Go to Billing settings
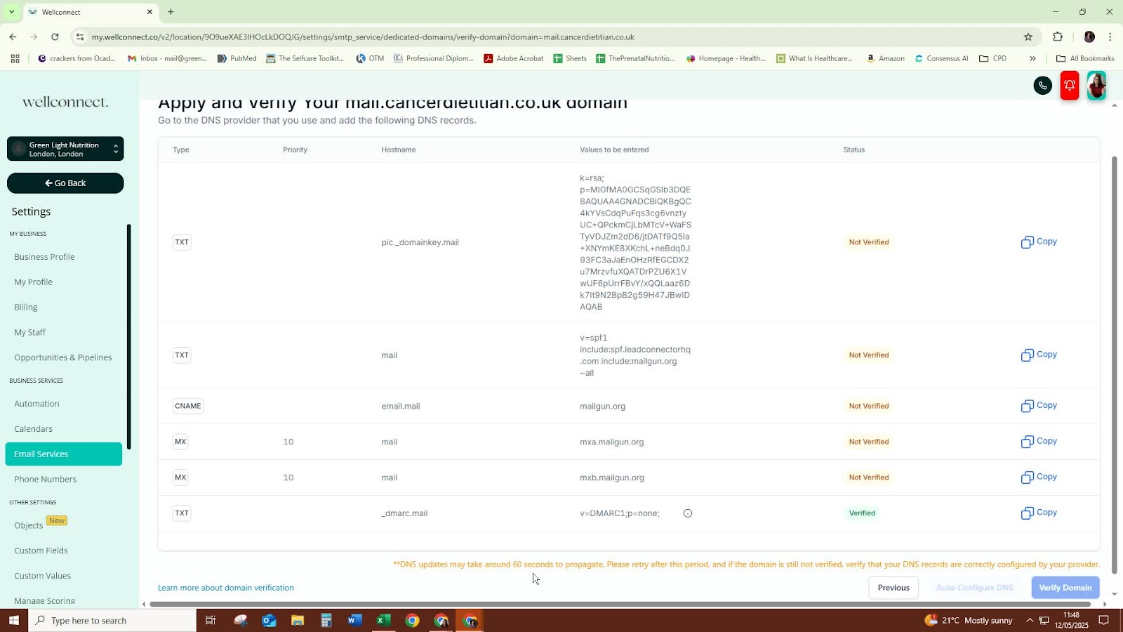 pos(26,308)
